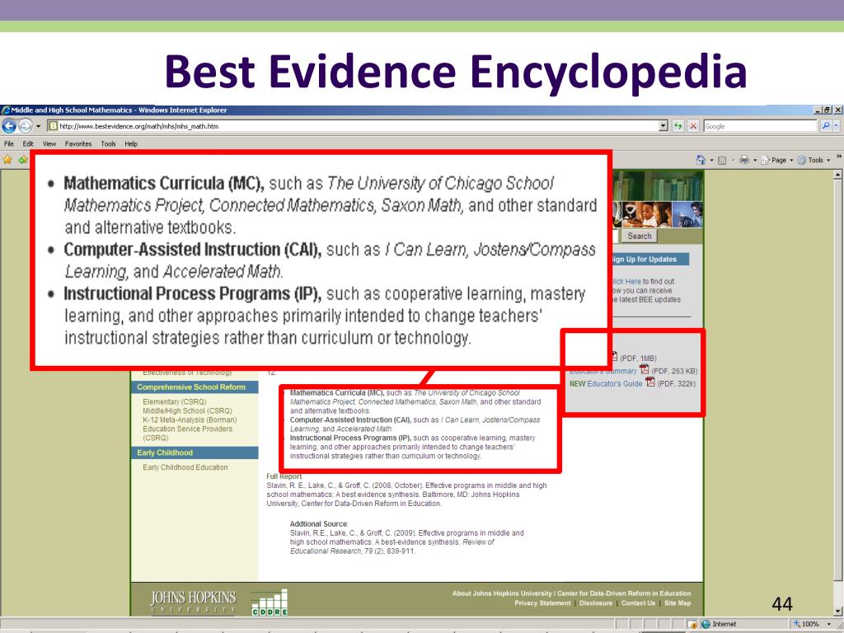Click the bestevidence.org address bar
This screenshot has height=633, width=844.
pyautogui.click(x=353, y=126)
